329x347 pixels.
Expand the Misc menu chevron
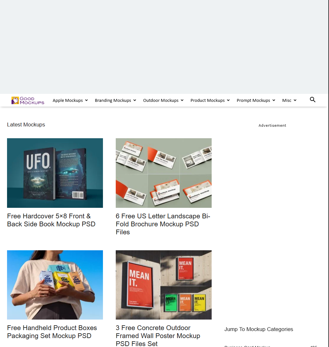(x=295, y=101)
